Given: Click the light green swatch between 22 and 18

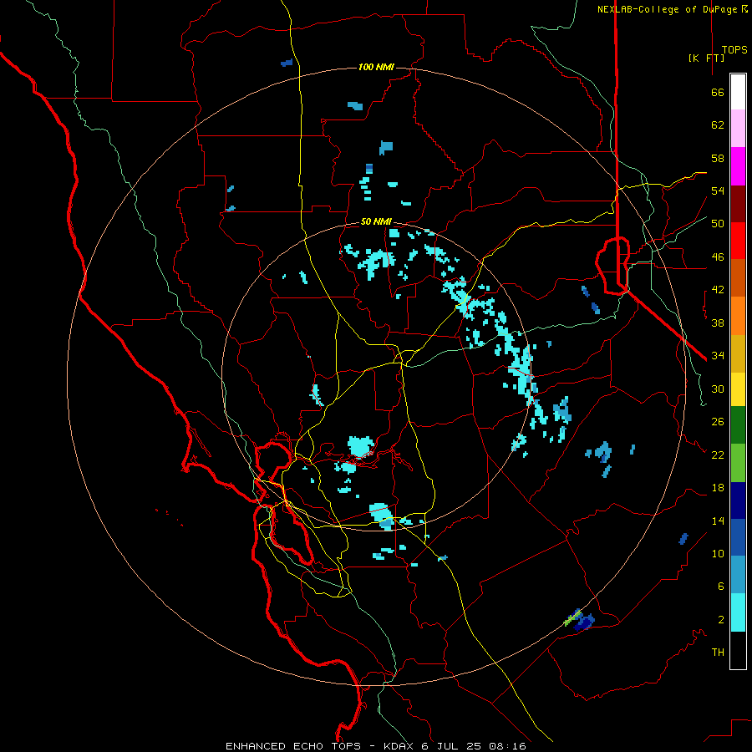Looking at the screenshot, I should 738,463.
